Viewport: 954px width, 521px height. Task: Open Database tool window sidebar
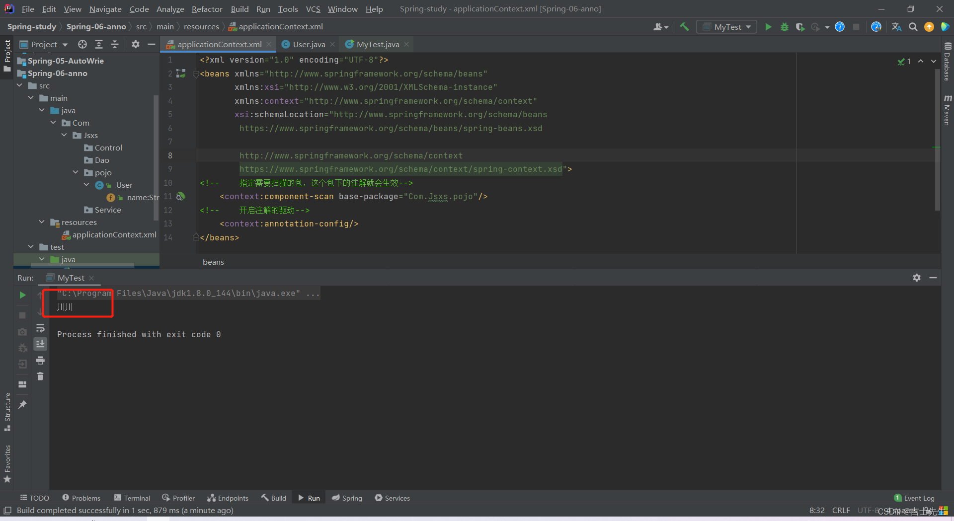(x=948, y=61)
